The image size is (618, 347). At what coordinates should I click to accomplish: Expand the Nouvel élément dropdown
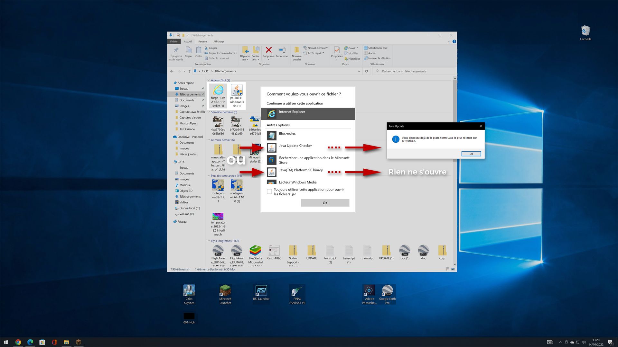(x=317, y=48)
